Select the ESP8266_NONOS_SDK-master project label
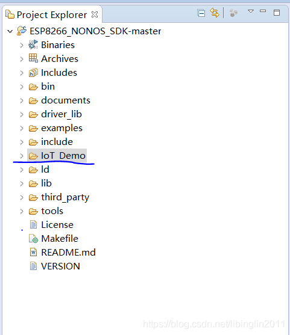This screenshot has height=335, width=290. pos(95,31)
